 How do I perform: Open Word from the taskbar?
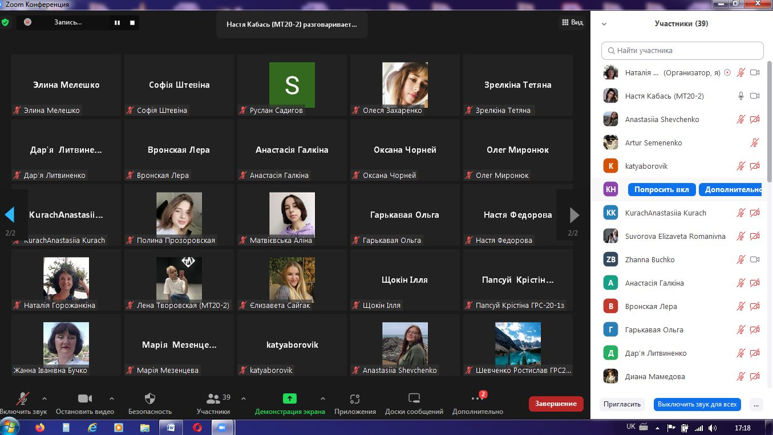pyautogui.click(x=171, y=427)
